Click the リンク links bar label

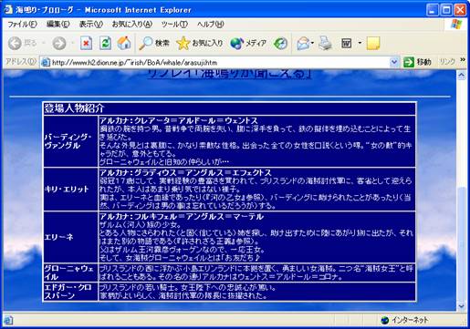click(x=447, y=62)
